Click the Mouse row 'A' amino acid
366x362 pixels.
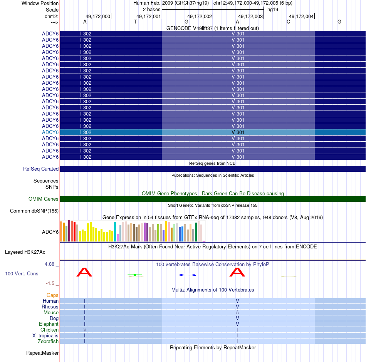click(x=237, y=313)
